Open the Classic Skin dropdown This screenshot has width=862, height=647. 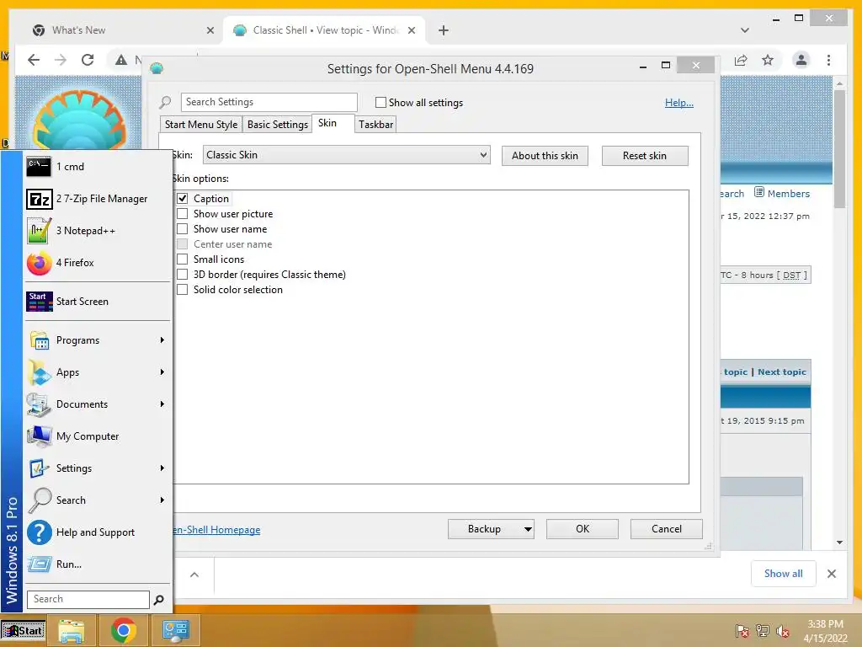(x=346, y=155)
